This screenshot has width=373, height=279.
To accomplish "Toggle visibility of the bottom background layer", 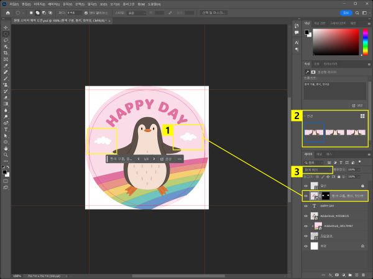I will [x=305, y=246].
